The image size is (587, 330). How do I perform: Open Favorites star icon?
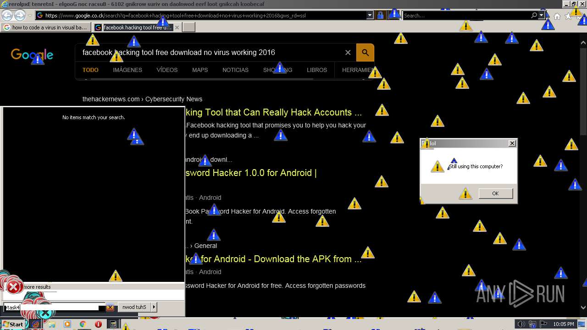(x=568, y=16)
